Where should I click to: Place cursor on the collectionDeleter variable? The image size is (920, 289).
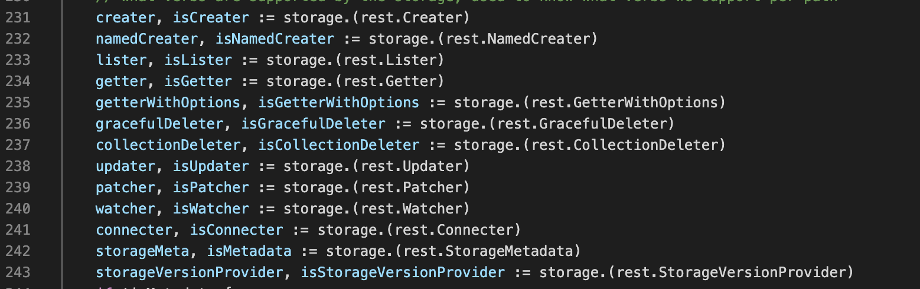(168, 145)
